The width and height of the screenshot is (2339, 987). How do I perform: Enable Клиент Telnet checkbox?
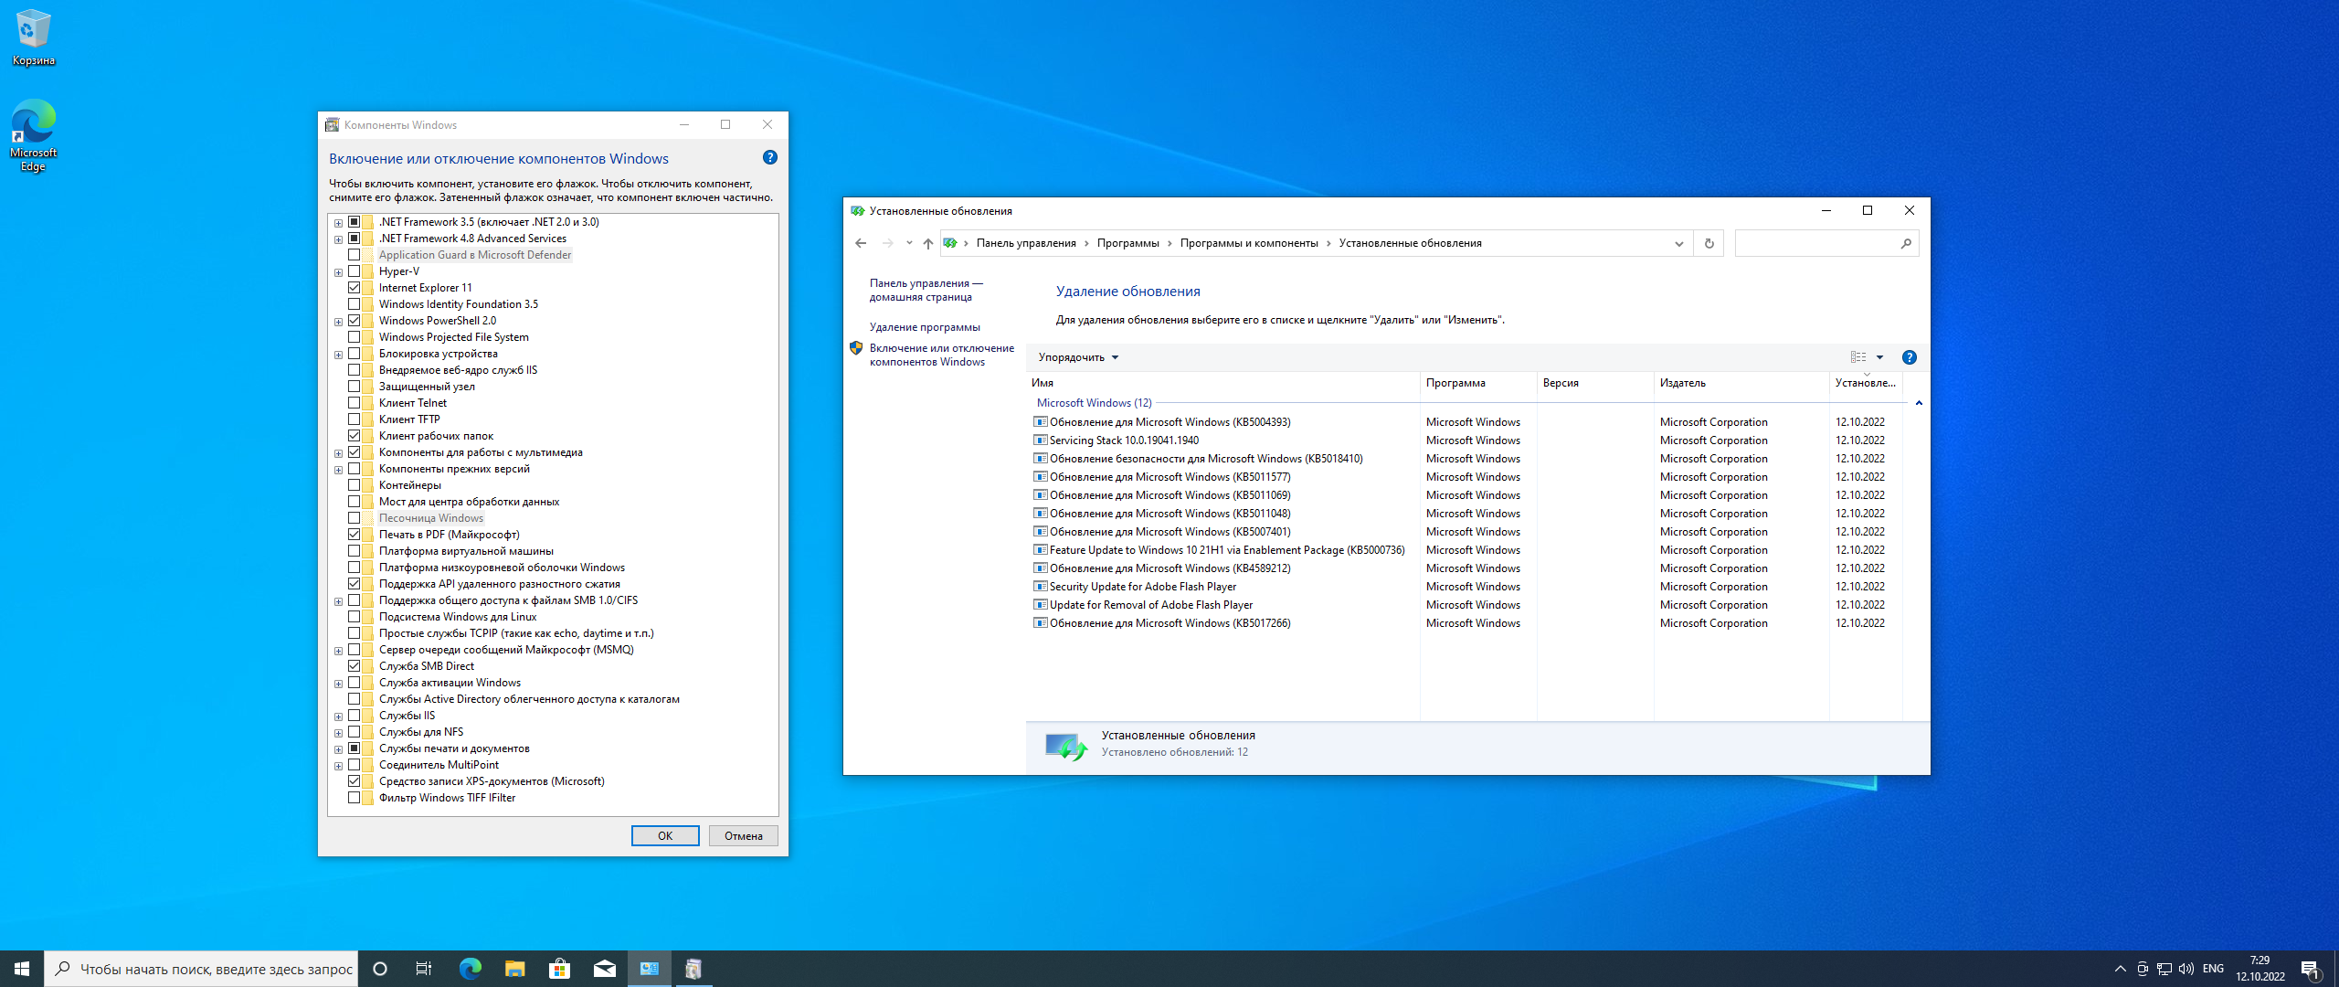[354, 403]
